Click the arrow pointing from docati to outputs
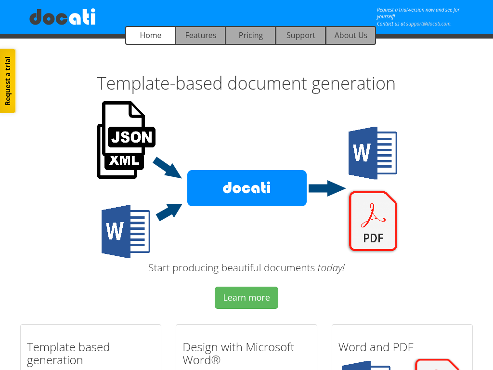 (x=327, y=188)
